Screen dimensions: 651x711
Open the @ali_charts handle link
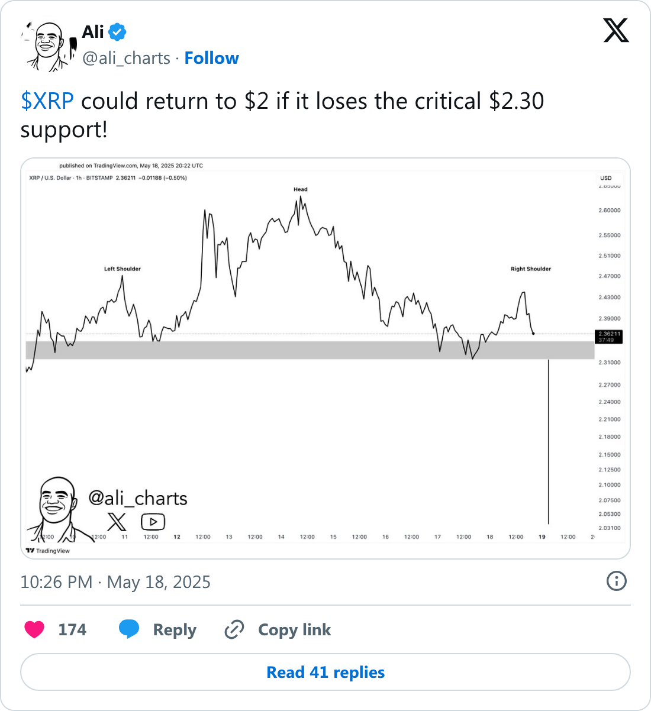127,58
